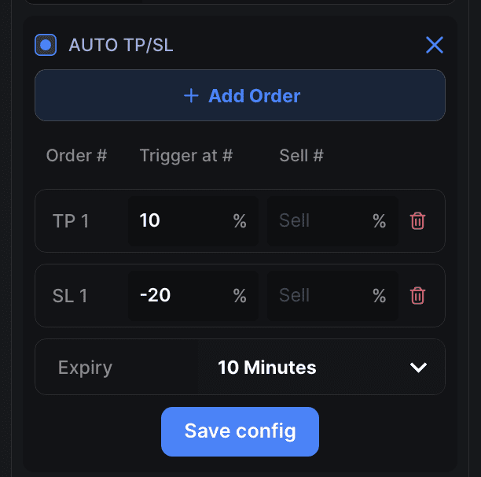The height and width of the screenshot is (477, 481).
Task: Save the TP/SL config
Action: point(240,431)
